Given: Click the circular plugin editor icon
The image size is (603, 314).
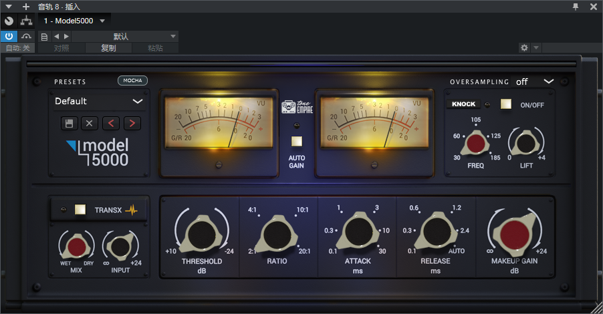Looking at the screenshot, I should point(9,21).
